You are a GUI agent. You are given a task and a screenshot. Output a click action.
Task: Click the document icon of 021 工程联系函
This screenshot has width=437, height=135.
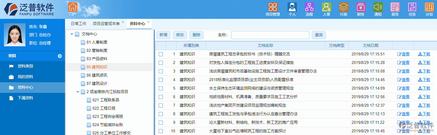coord(89,100)
